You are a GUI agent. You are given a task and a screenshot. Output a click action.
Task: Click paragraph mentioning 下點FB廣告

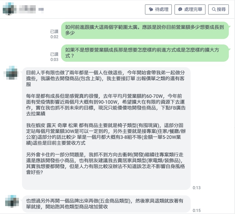pyautogui.click(x=106, y=105)
